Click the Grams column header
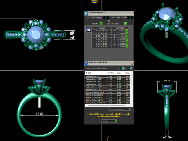188x141 pixels. [x=111, y=73]
